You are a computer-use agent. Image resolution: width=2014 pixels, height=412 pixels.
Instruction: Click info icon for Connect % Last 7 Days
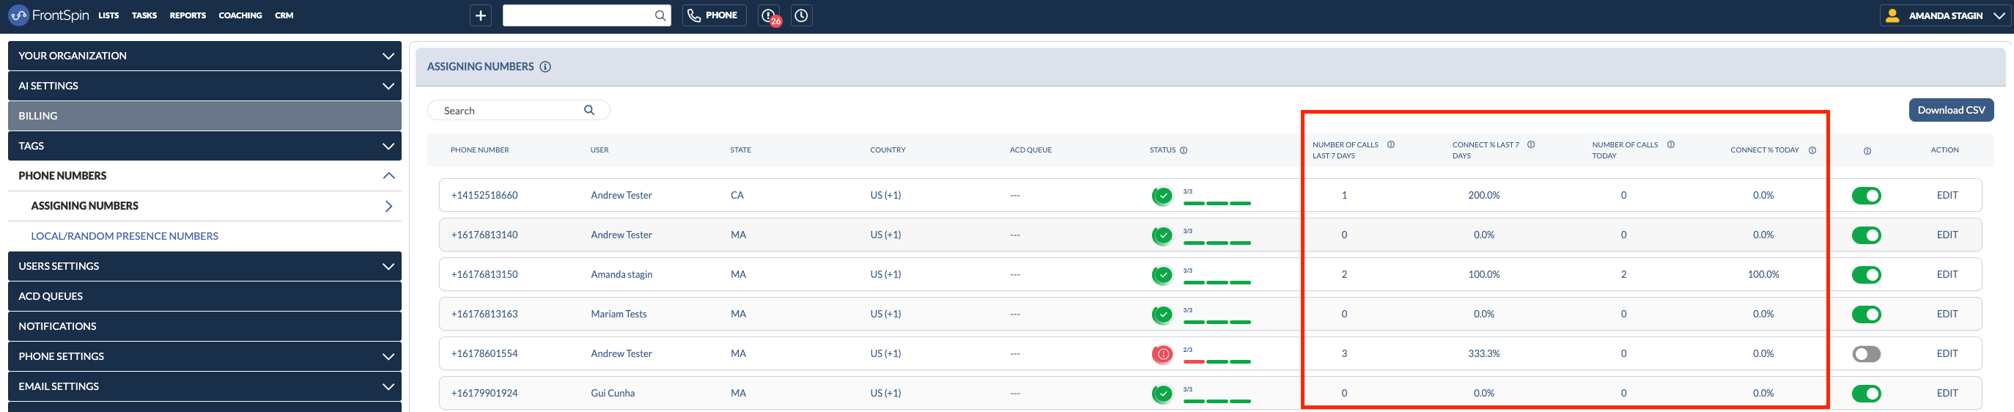(x=1530, y=144)
